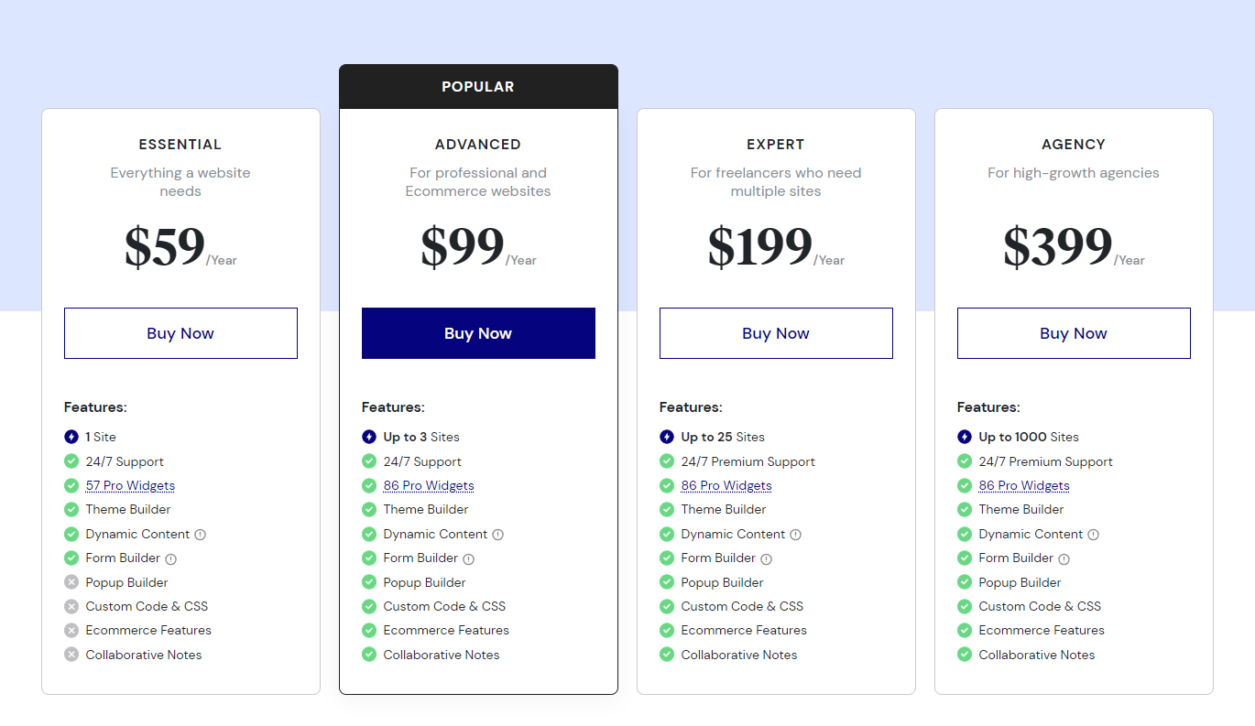Click Buy Now on the Advanced plan
The height and width of the screenshot is (726, 1255).
[478, 333]
